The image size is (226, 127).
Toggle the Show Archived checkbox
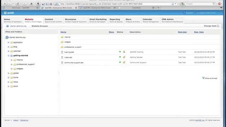pos(203,78)
